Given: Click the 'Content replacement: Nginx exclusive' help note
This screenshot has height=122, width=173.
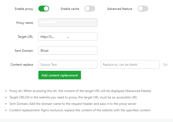Looking at the screenshot, I should pos(80,110).
